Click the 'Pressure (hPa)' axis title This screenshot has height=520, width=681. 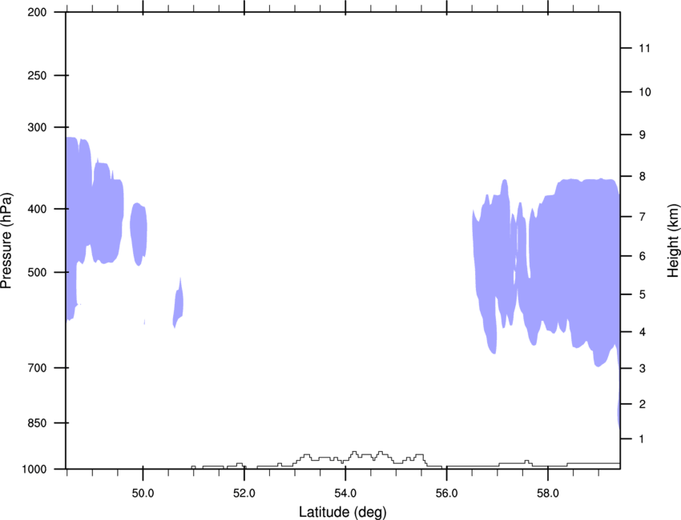pos(6,241)
